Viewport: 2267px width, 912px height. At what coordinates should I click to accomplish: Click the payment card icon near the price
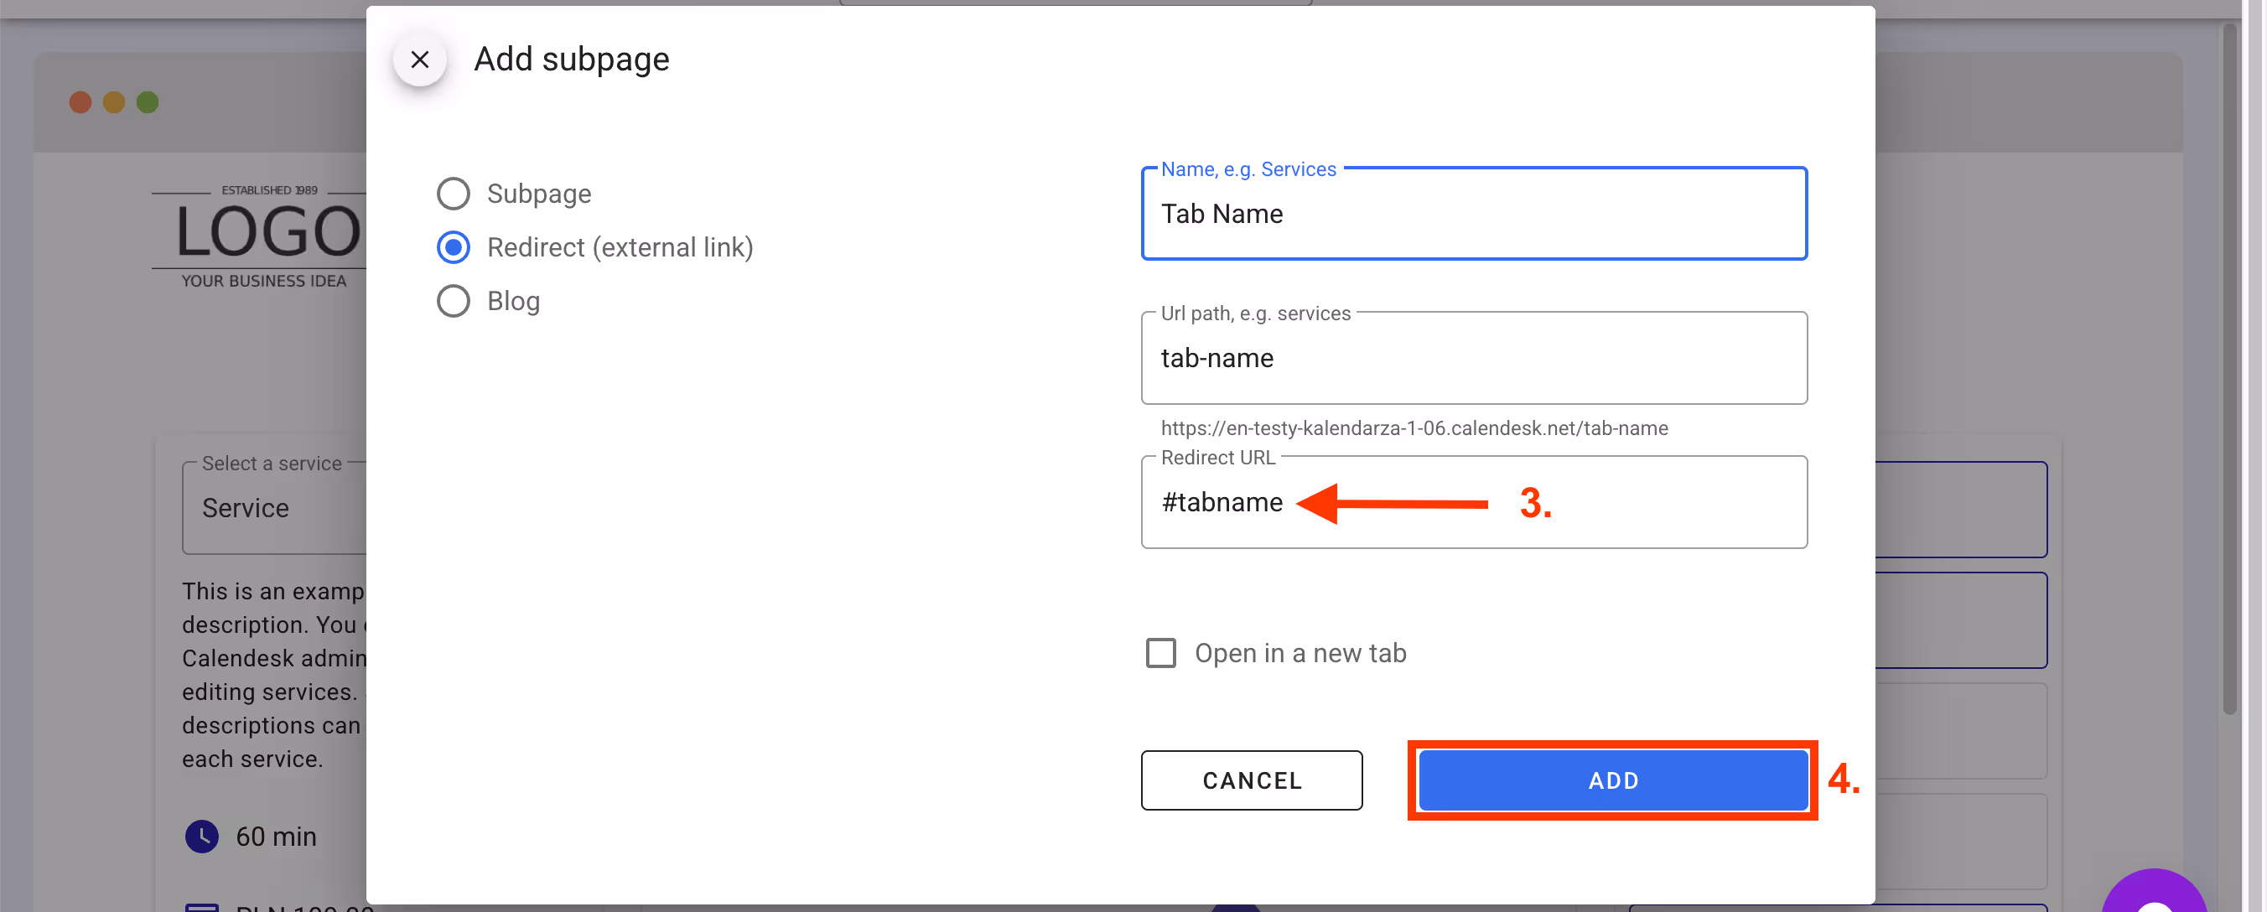(201, 907)
